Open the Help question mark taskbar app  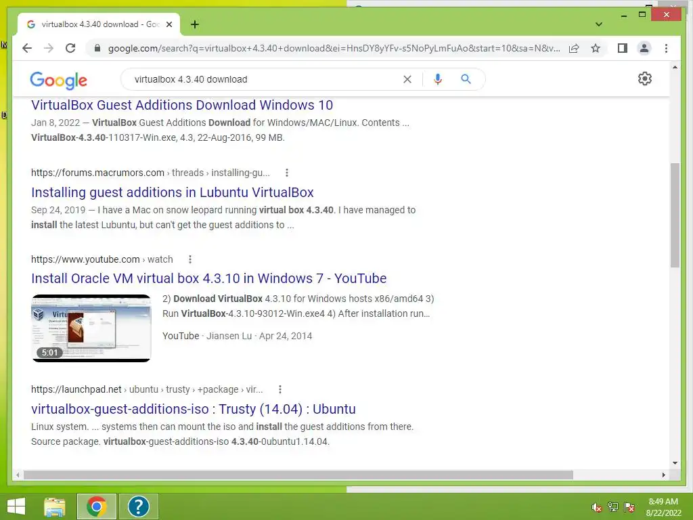[138, 506]
